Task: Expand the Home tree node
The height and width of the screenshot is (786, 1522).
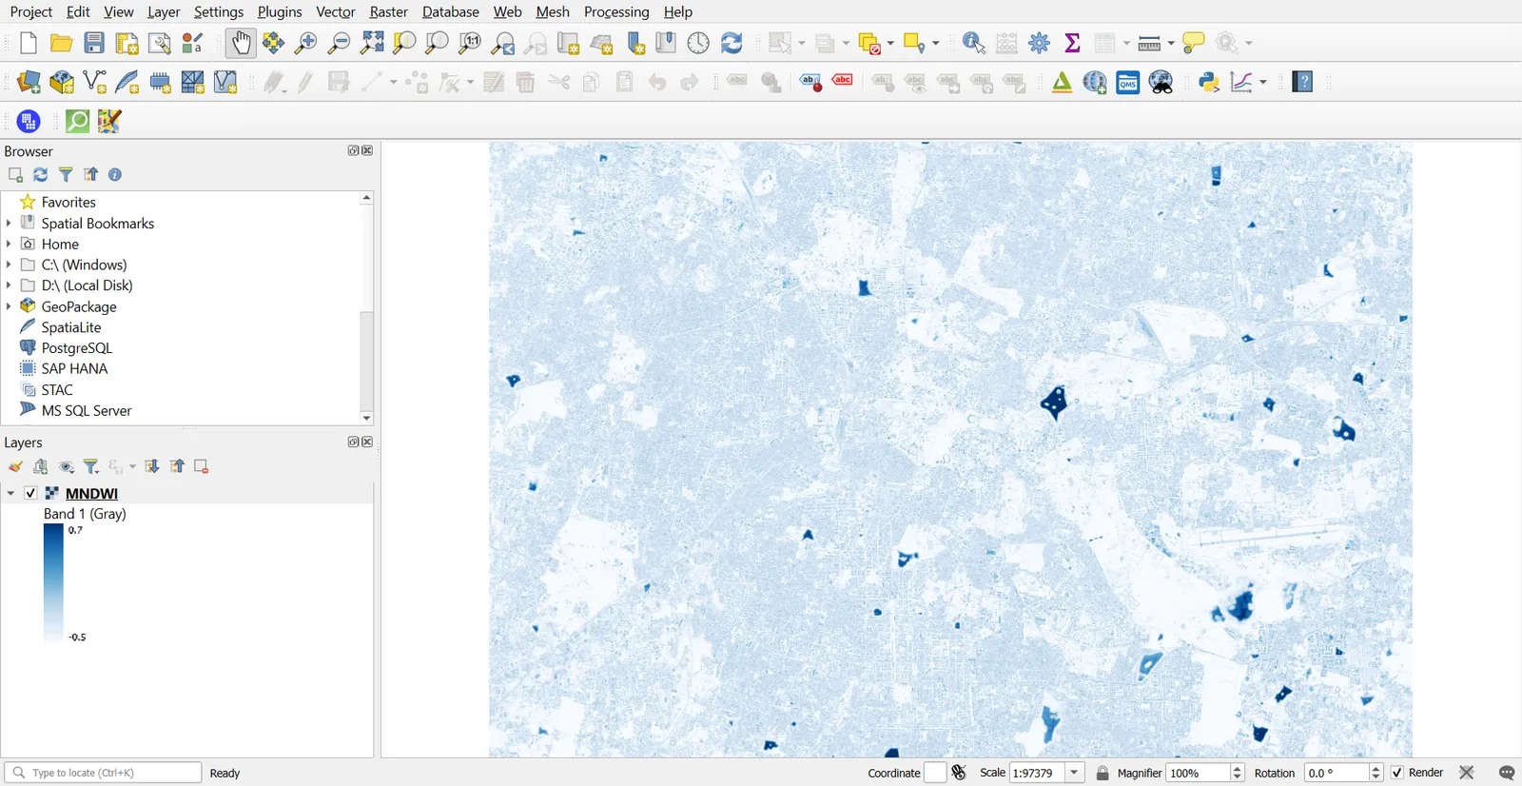Action: (9, 244)
